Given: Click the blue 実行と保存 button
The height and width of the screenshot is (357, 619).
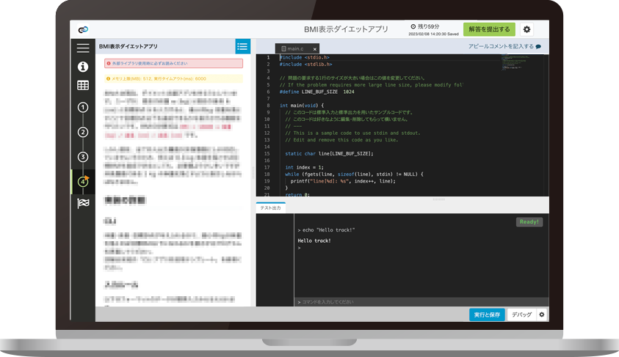Looking at the screenshot, I should [487, 314].
